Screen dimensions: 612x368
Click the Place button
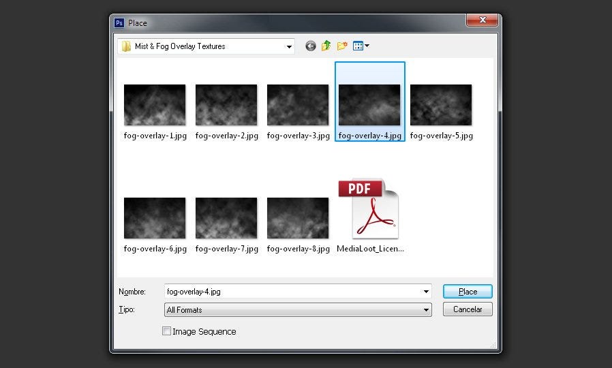coord(468,292)
